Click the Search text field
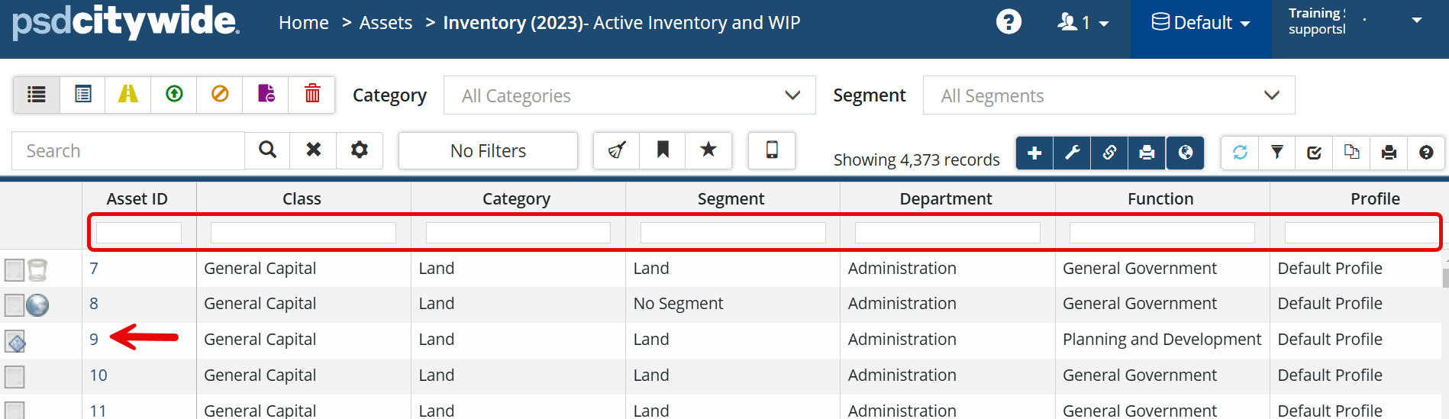The height and width of the screenshot is (419, 1449). point(128,150)
